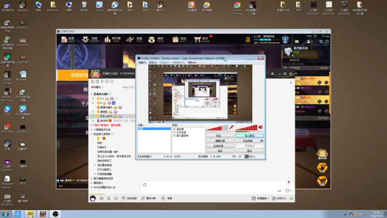
Task: Toggle the 显示器获取 source checkbox in OBS
Action: point(174,136)
